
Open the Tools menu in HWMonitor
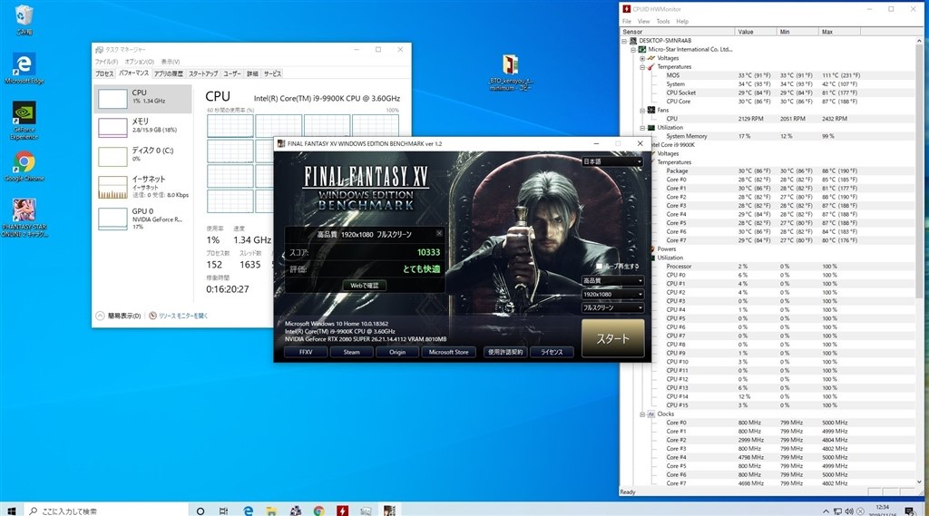coord(663,22)
